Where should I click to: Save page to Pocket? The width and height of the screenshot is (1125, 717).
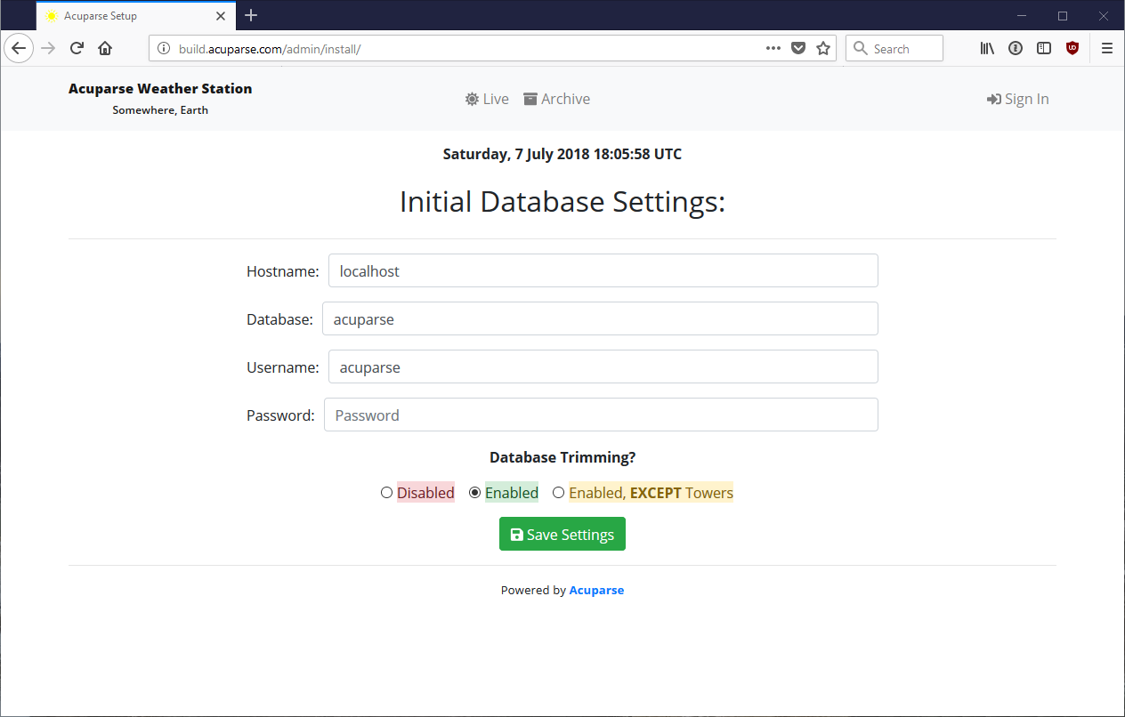[x=798, y=48]
